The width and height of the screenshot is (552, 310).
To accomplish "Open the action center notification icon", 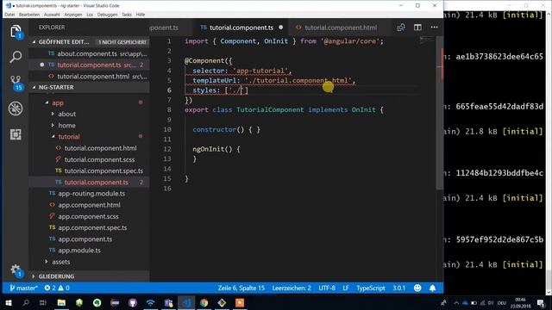I will point(541,302).
